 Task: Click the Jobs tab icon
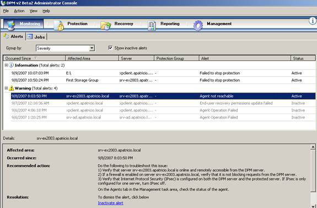click(30, 37)
